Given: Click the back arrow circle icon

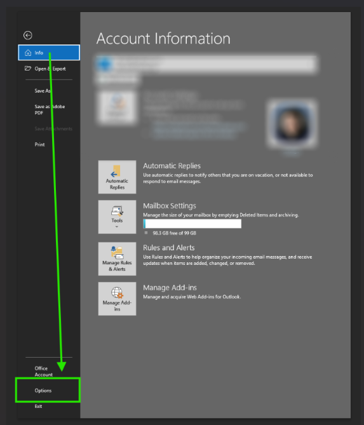Looking at the screenshot, I should [28, 36].
